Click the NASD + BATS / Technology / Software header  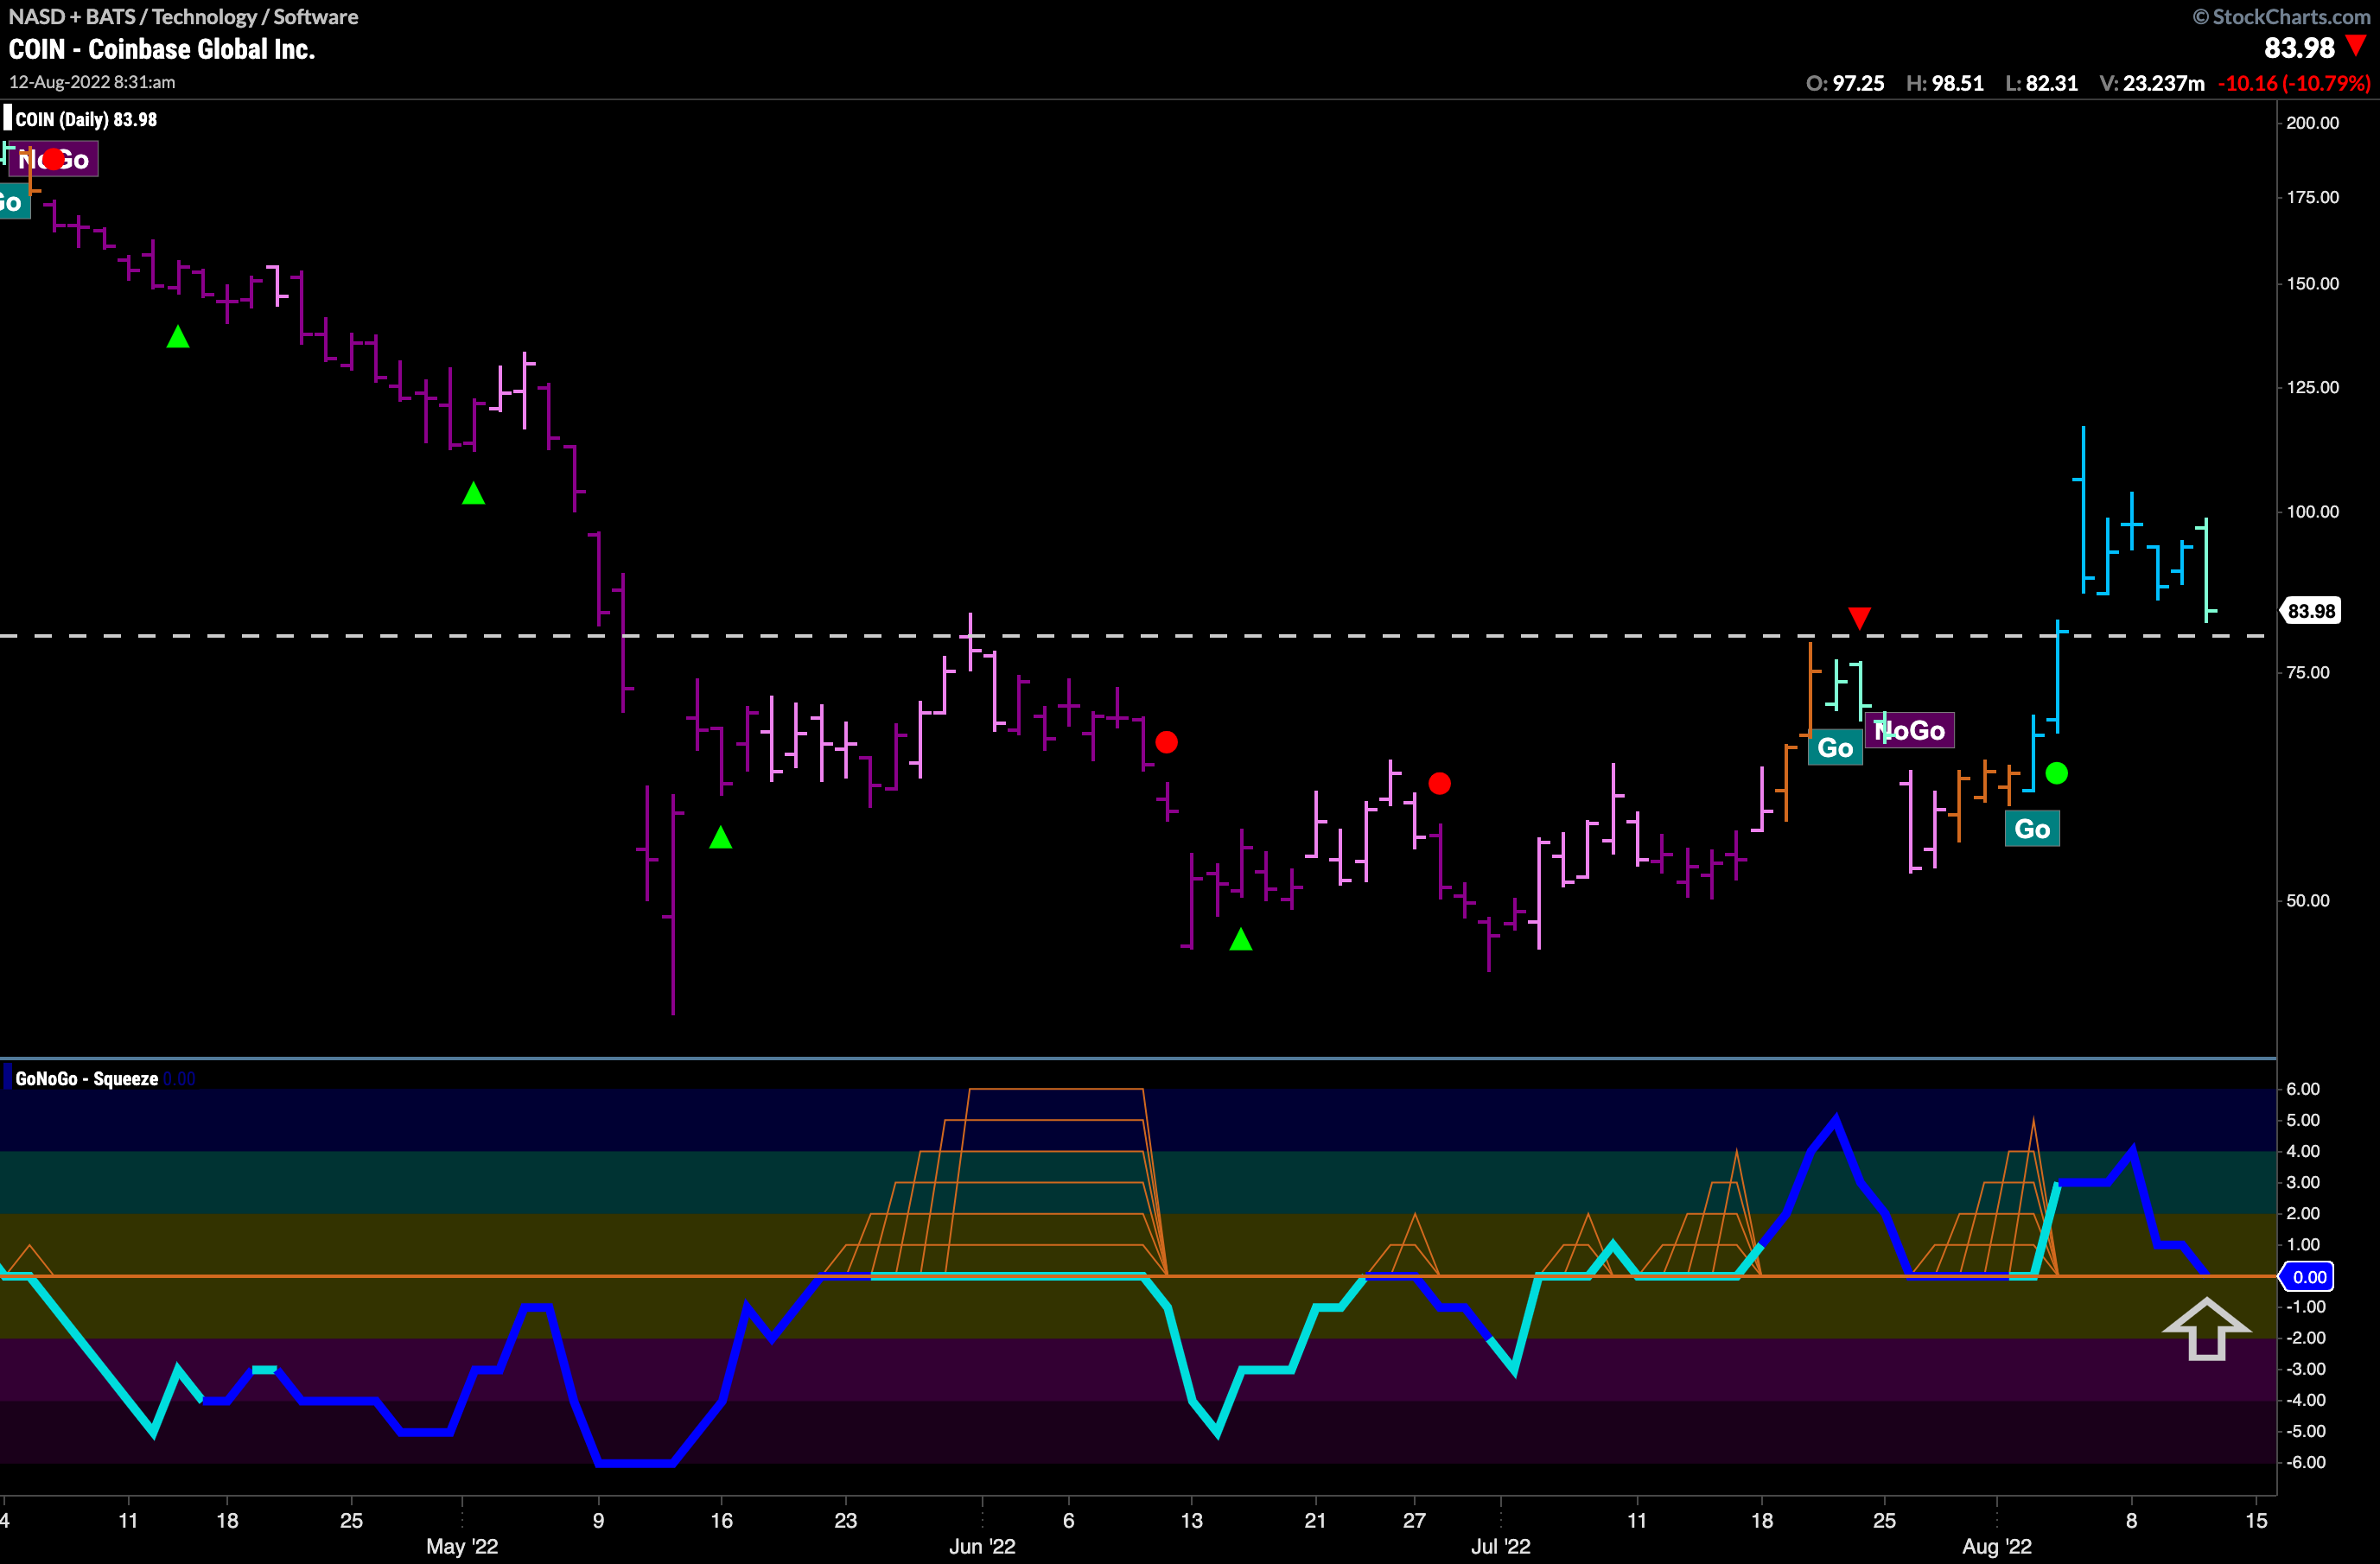click(183, 16)
